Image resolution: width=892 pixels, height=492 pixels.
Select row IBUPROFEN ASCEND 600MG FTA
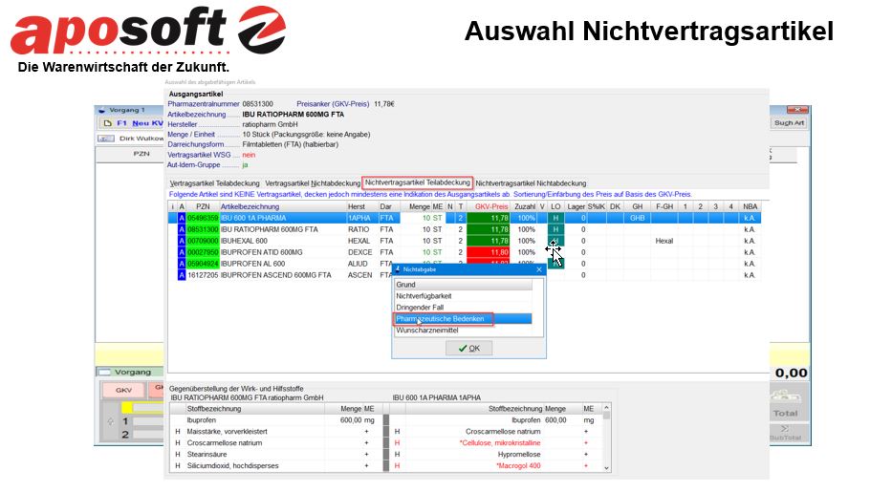tap(465, 275)
